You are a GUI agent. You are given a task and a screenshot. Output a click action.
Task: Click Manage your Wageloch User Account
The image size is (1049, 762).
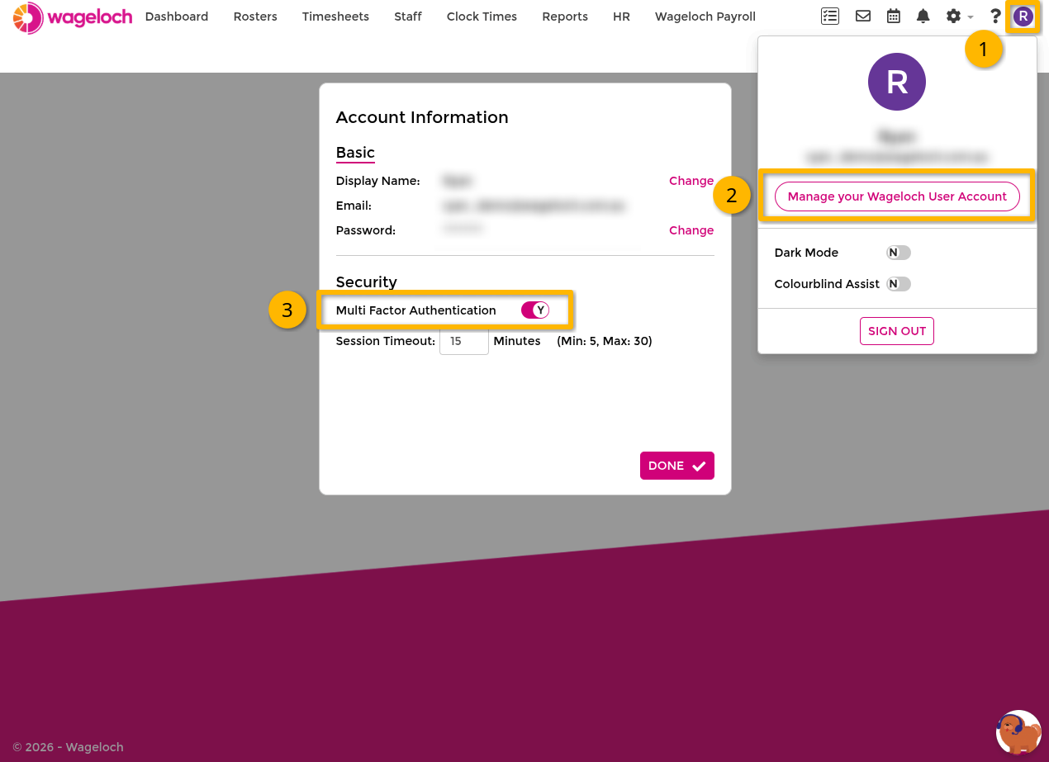pos(897,196)
